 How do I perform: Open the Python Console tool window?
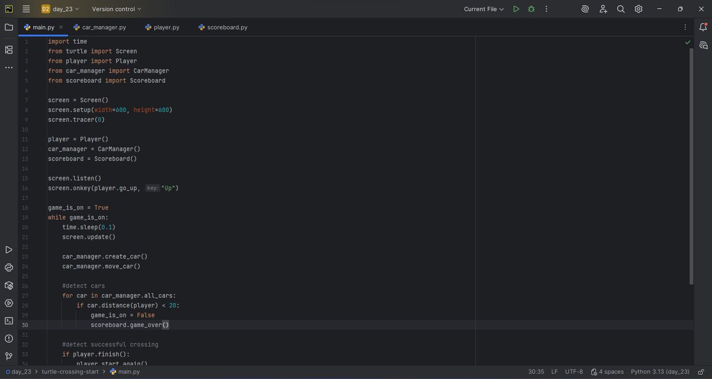coord(8,268)
